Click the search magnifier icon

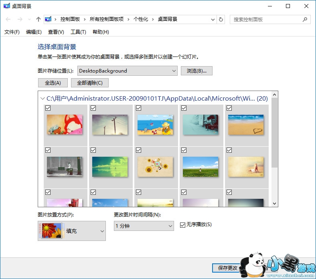pyautogui.click(x=305, y=20)
